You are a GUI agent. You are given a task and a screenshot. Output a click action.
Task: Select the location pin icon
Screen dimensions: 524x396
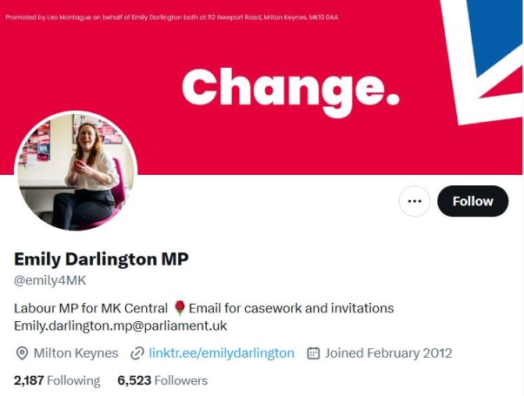(x=22, y=353)
